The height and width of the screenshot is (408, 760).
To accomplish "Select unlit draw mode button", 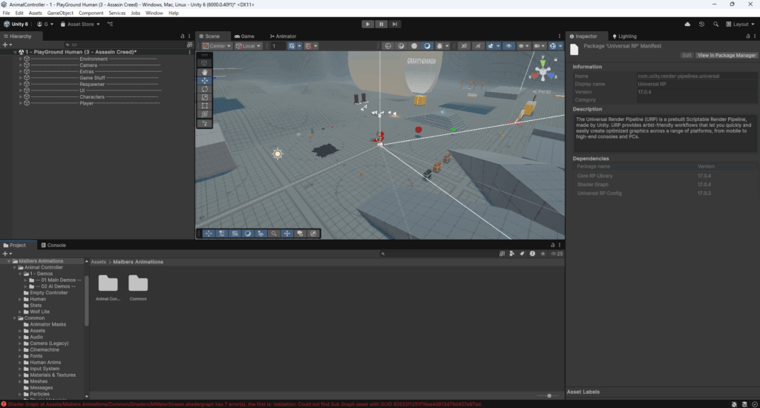I will pyautogui.click(x=414, y=46).
